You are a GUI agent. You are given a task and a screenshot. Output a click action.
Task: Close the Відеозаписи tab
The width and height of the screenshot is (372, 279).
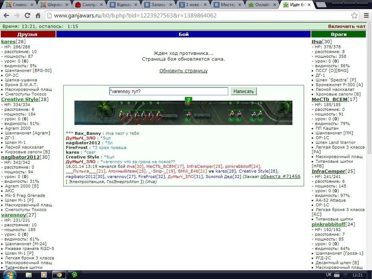(x=136, y=4)
